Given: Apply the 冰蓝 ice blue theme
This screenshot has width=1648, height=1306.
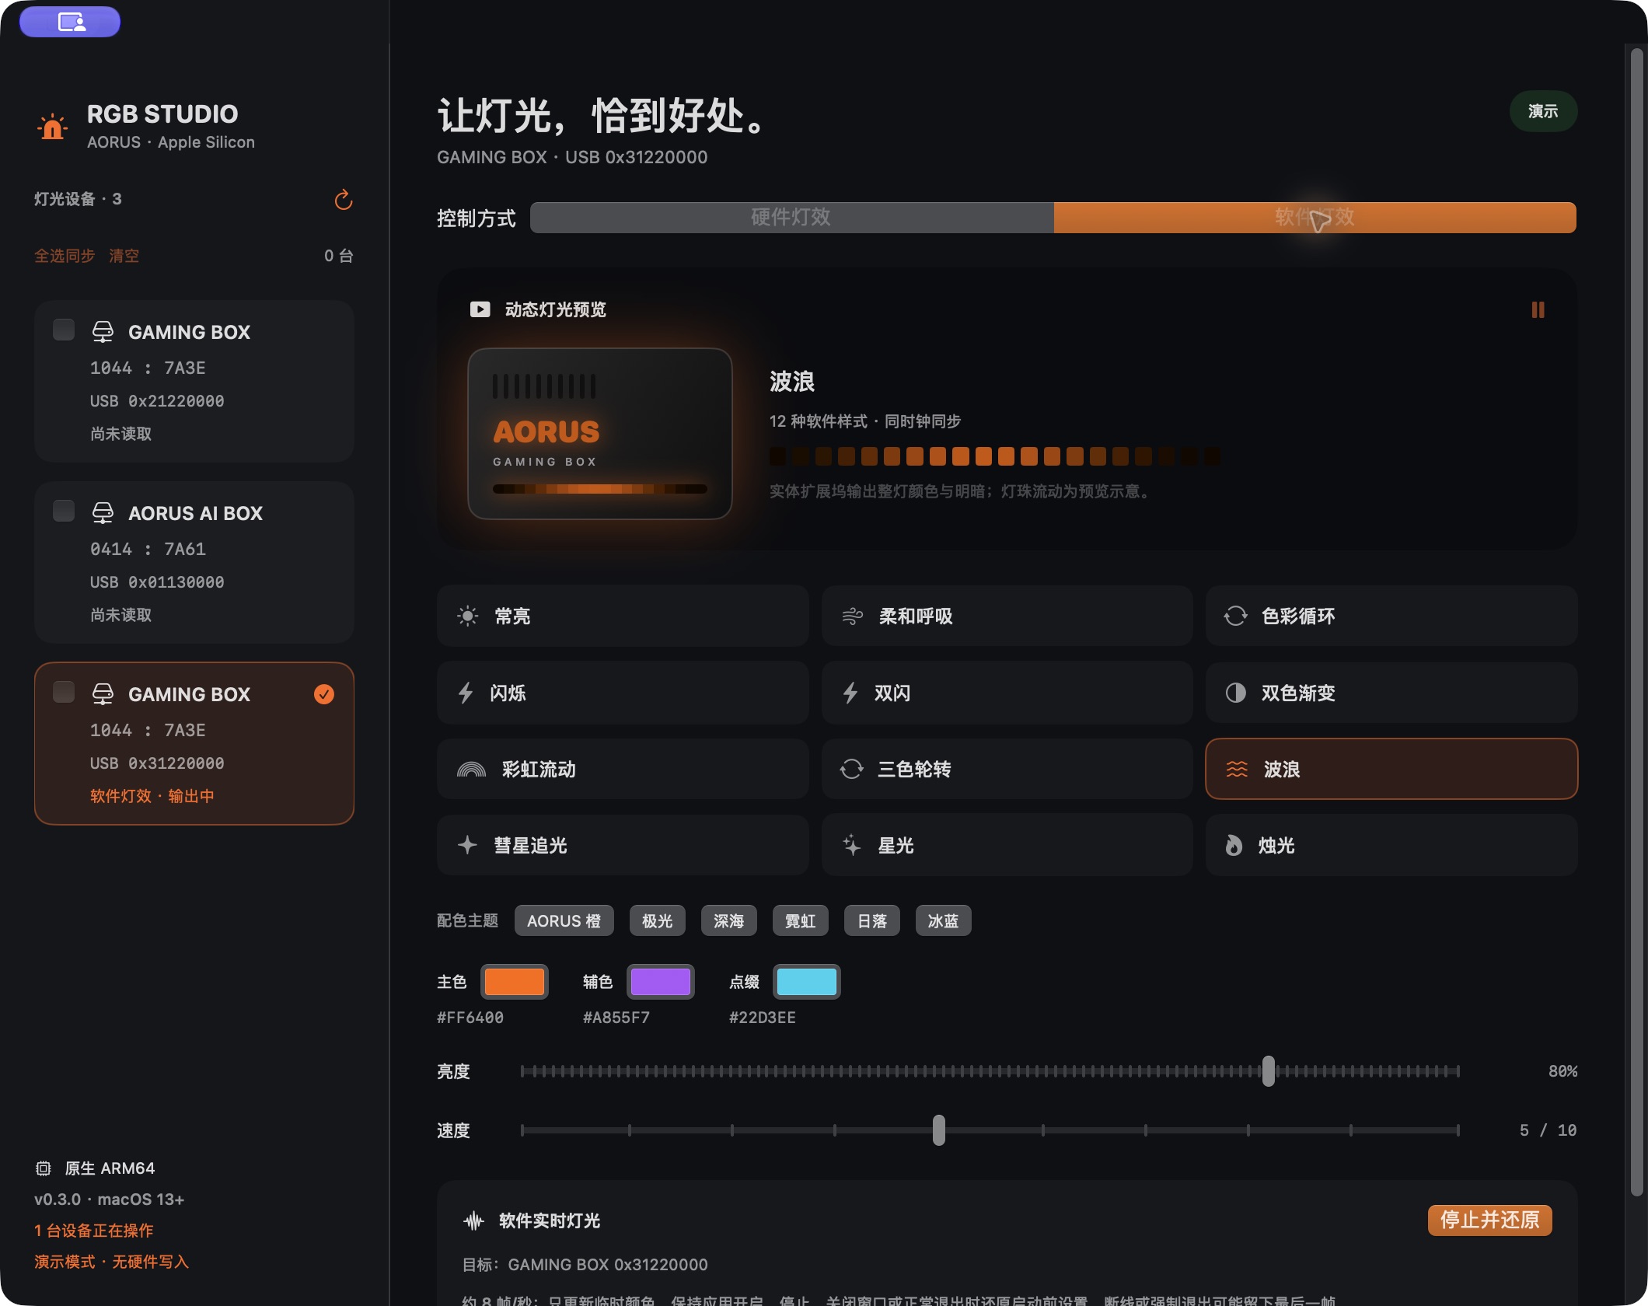Looking at the screenshot, I should [943, 921].
